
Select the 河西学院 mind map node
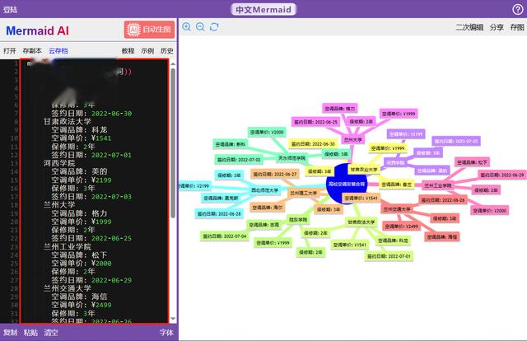395,163
